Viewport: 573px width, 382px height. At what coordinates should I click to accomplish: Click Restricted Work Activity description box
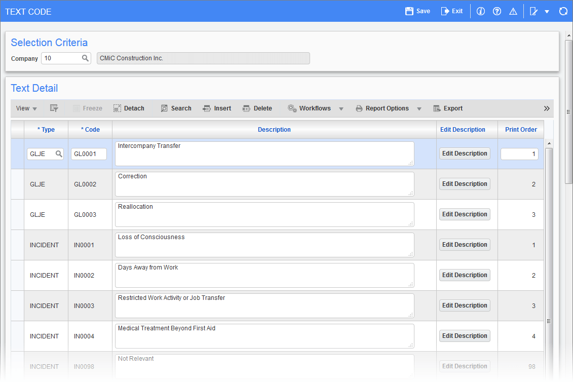[264, 305]
